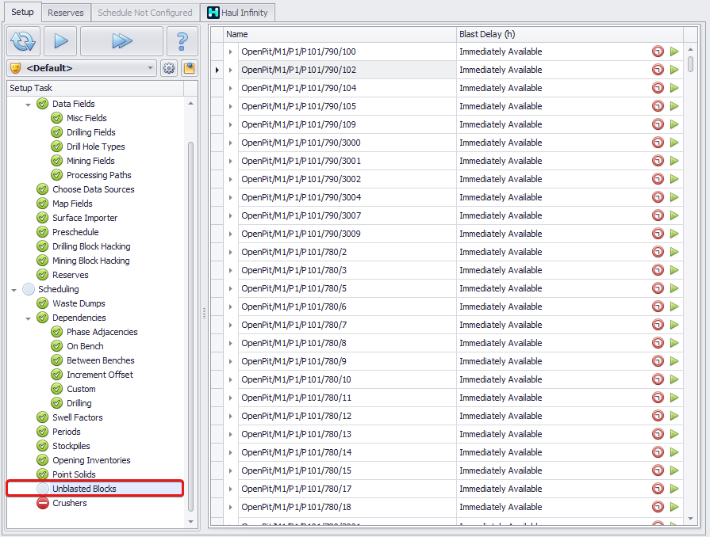Open Preschedule task
Viewport: 710px width, 537px height.
tap(75, 232)
